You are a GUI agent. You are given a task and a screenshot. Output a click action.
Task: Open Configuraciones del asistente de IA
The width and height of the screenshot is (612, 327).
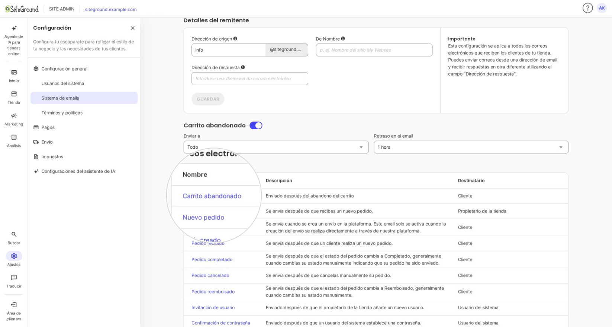click(x=84, y=171)
